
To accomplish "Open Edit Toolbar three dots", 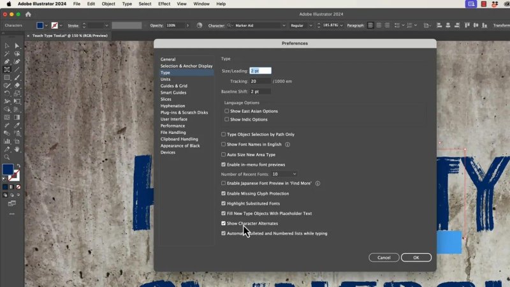I will point(11,214).
